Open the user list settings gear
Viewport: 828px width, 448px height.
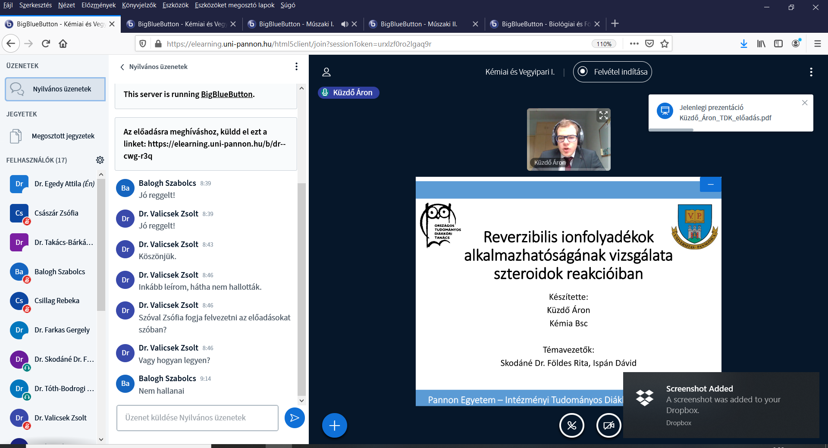point(100,160)
